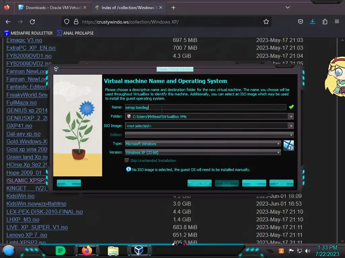Open the Pocket save icon
Viewport: 345px width, 258px height.
[300, 21]
